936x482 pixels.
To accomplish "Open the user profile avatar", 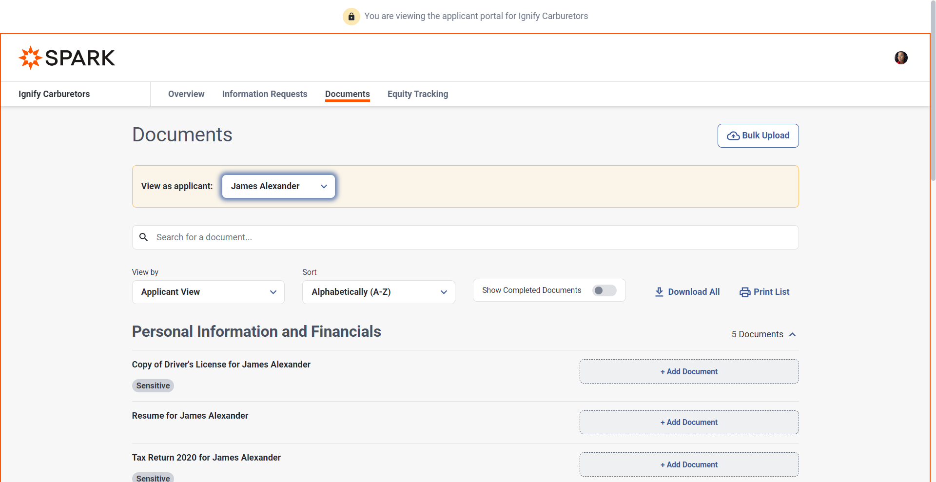I will [901, 58].
